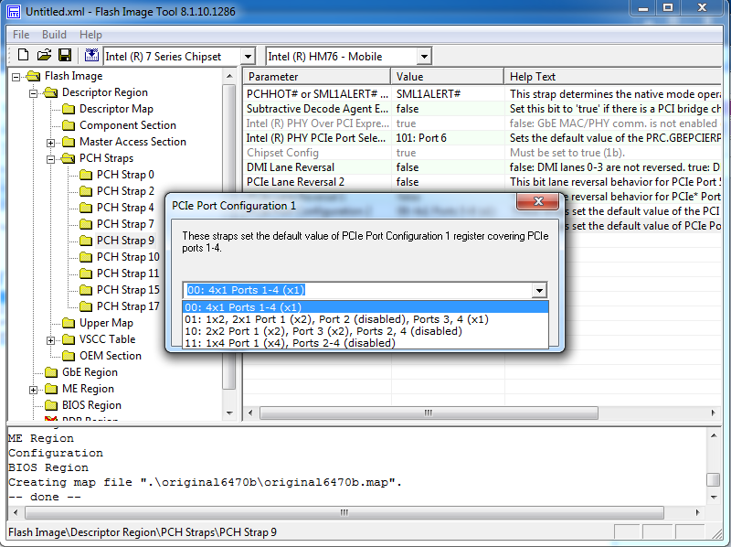Click the PCH Strap 4 folder icon
This screenshot has height=547, width=731.
86,208
